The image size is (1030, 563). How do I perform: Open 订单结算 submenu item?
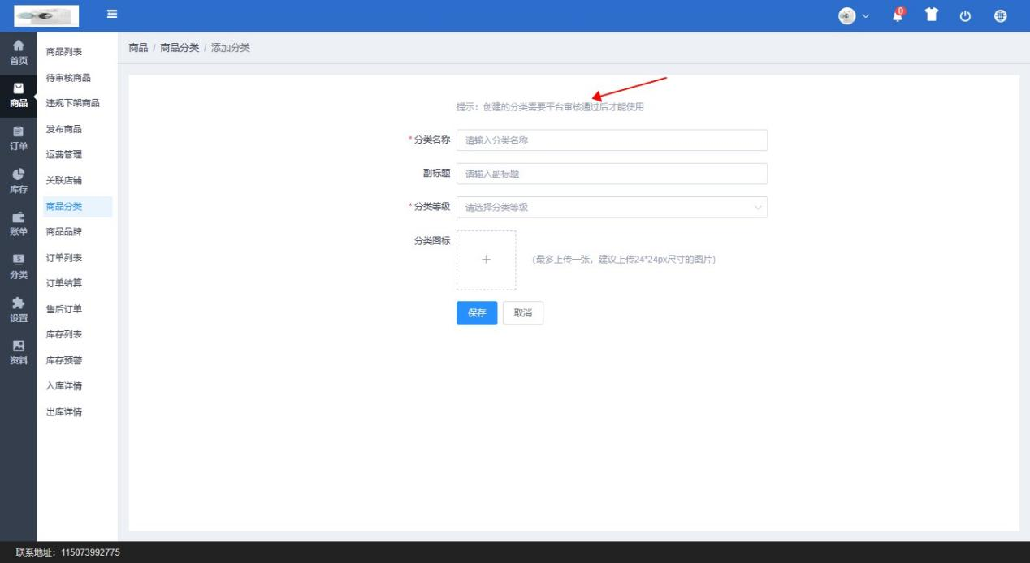click(x=64, y=283)
